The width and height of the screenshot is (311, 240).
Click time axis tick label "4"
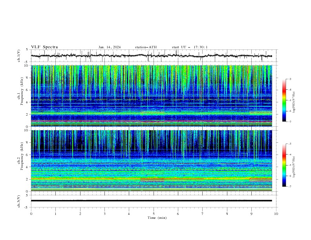(x=129, y=214)
